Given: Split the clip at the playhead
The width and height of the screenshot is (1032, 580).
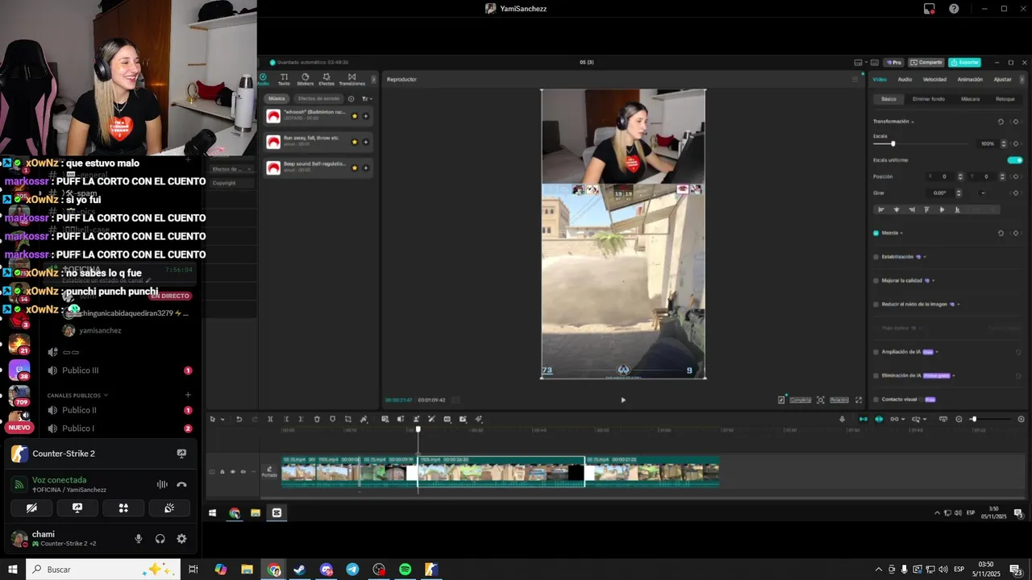Looking at the screenshot, I should pos(270,419).
